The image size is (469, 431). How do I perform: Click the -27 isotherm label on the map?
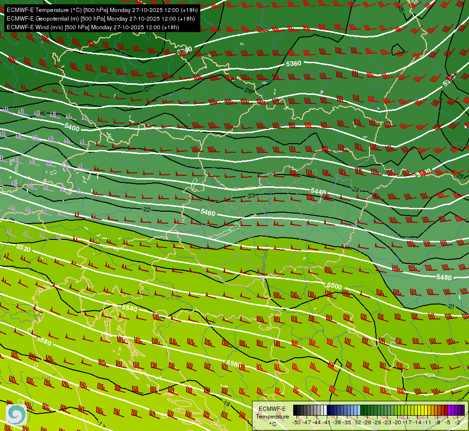147,88
